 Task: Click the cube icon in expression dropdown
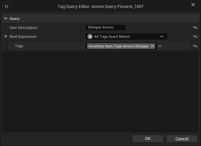coord(90,36)
